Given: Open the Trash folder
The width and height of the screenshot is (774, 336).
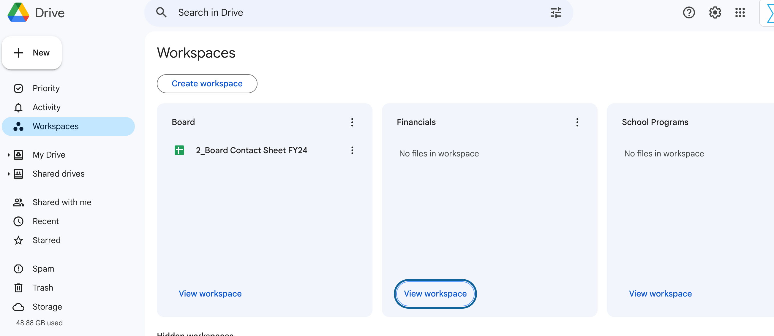Looking at the screenshot, I should [43, 288].
